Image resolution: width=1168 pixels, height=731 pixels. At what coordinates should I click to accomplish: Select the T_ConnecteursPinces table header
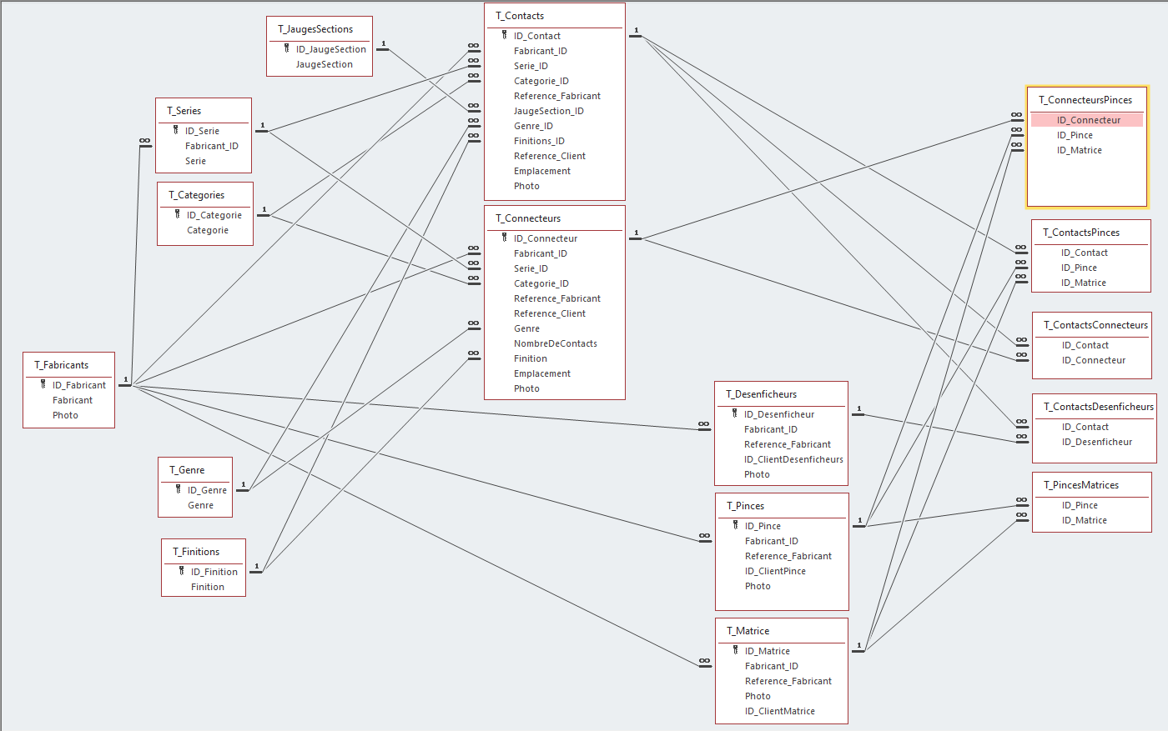1087,100
